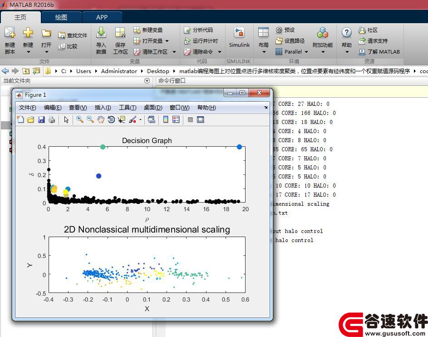
Task: Expand the Help (帮助) dropdown arrow
Action: coord(347,52)
